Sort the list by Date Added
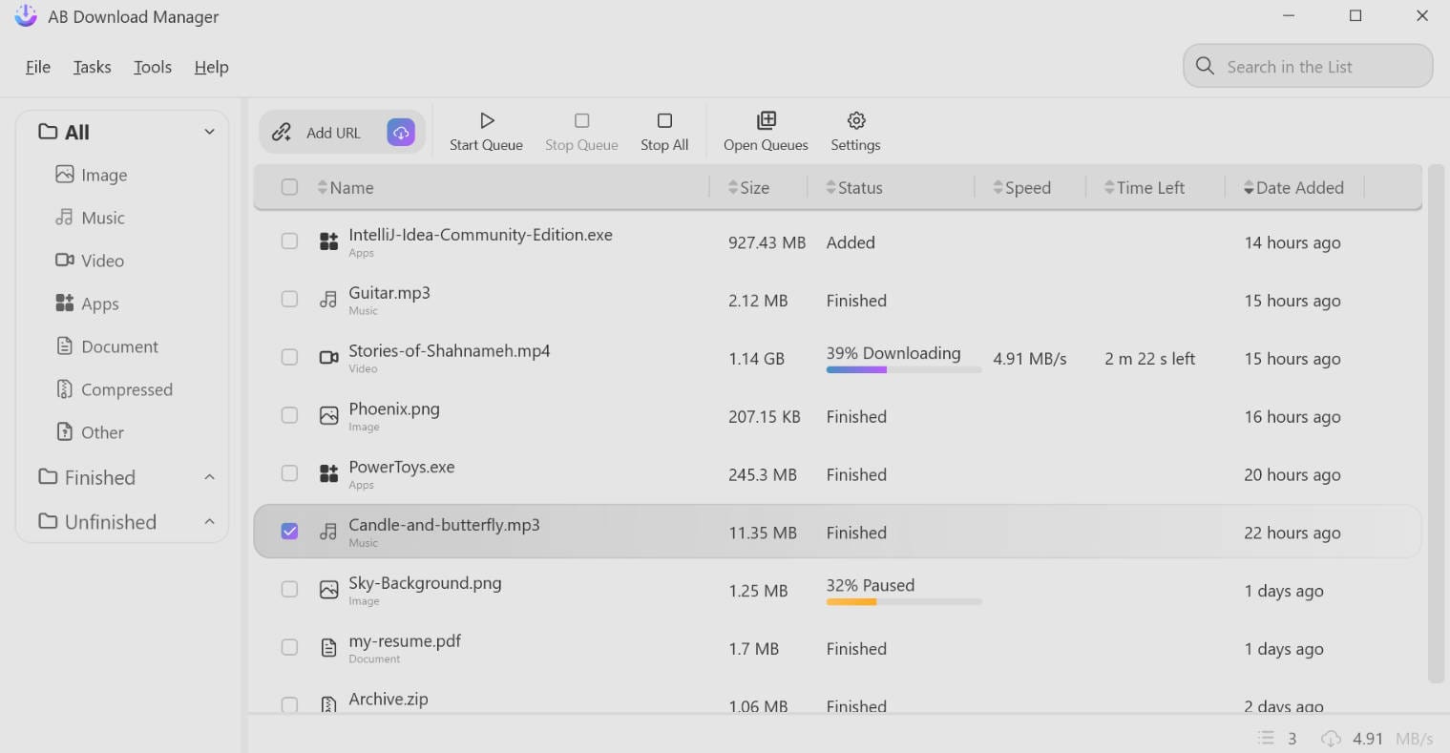This screenshot has width=1450, height=753. coord(1298,188)
